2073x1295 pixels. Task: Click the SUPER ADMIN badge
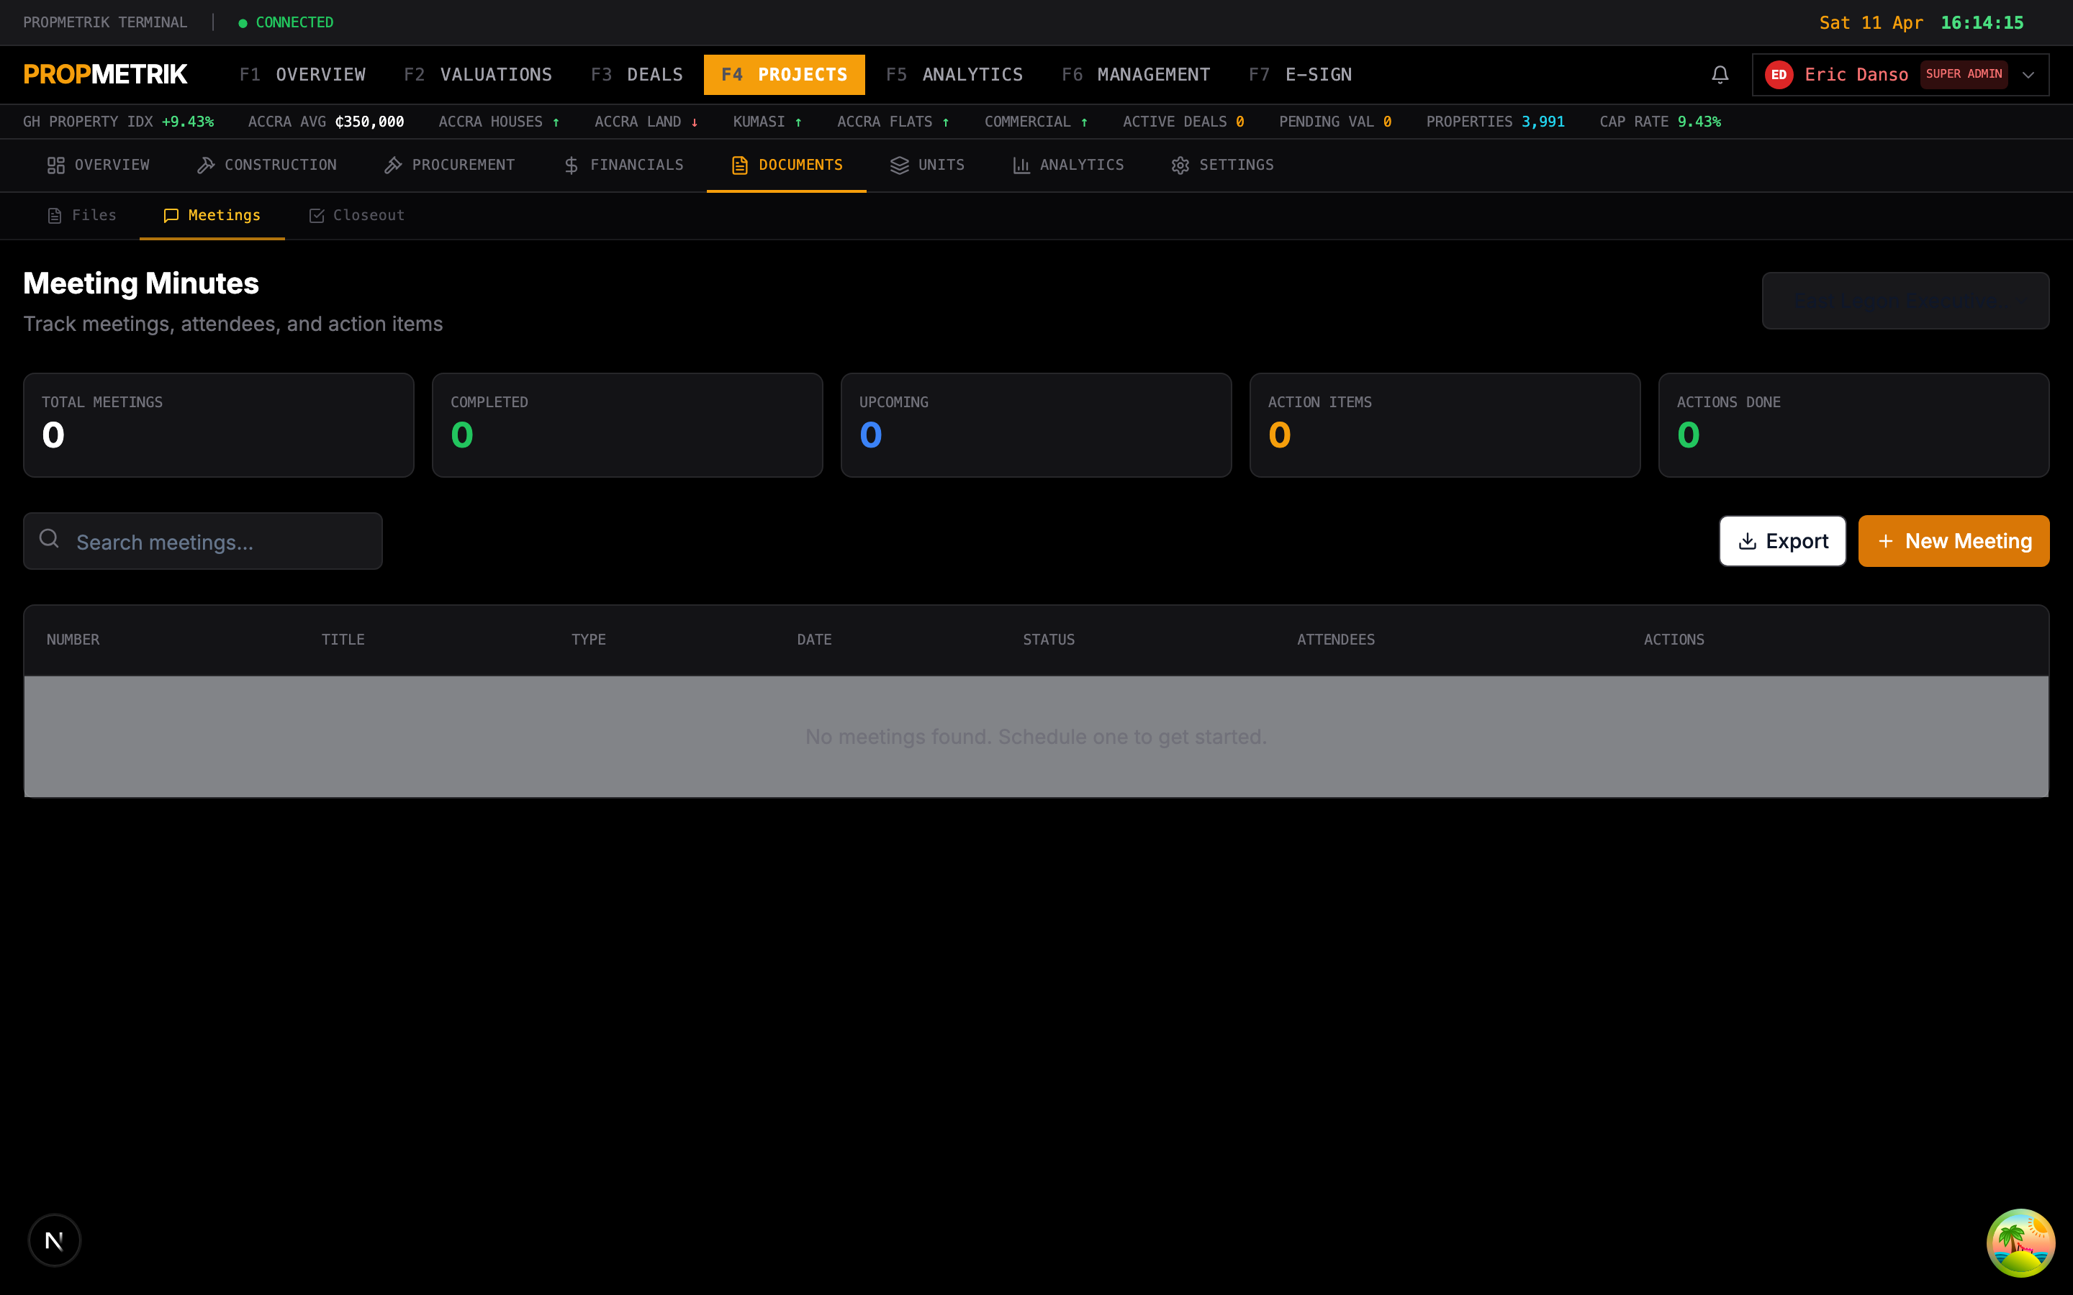click(x=1964, y=75)
